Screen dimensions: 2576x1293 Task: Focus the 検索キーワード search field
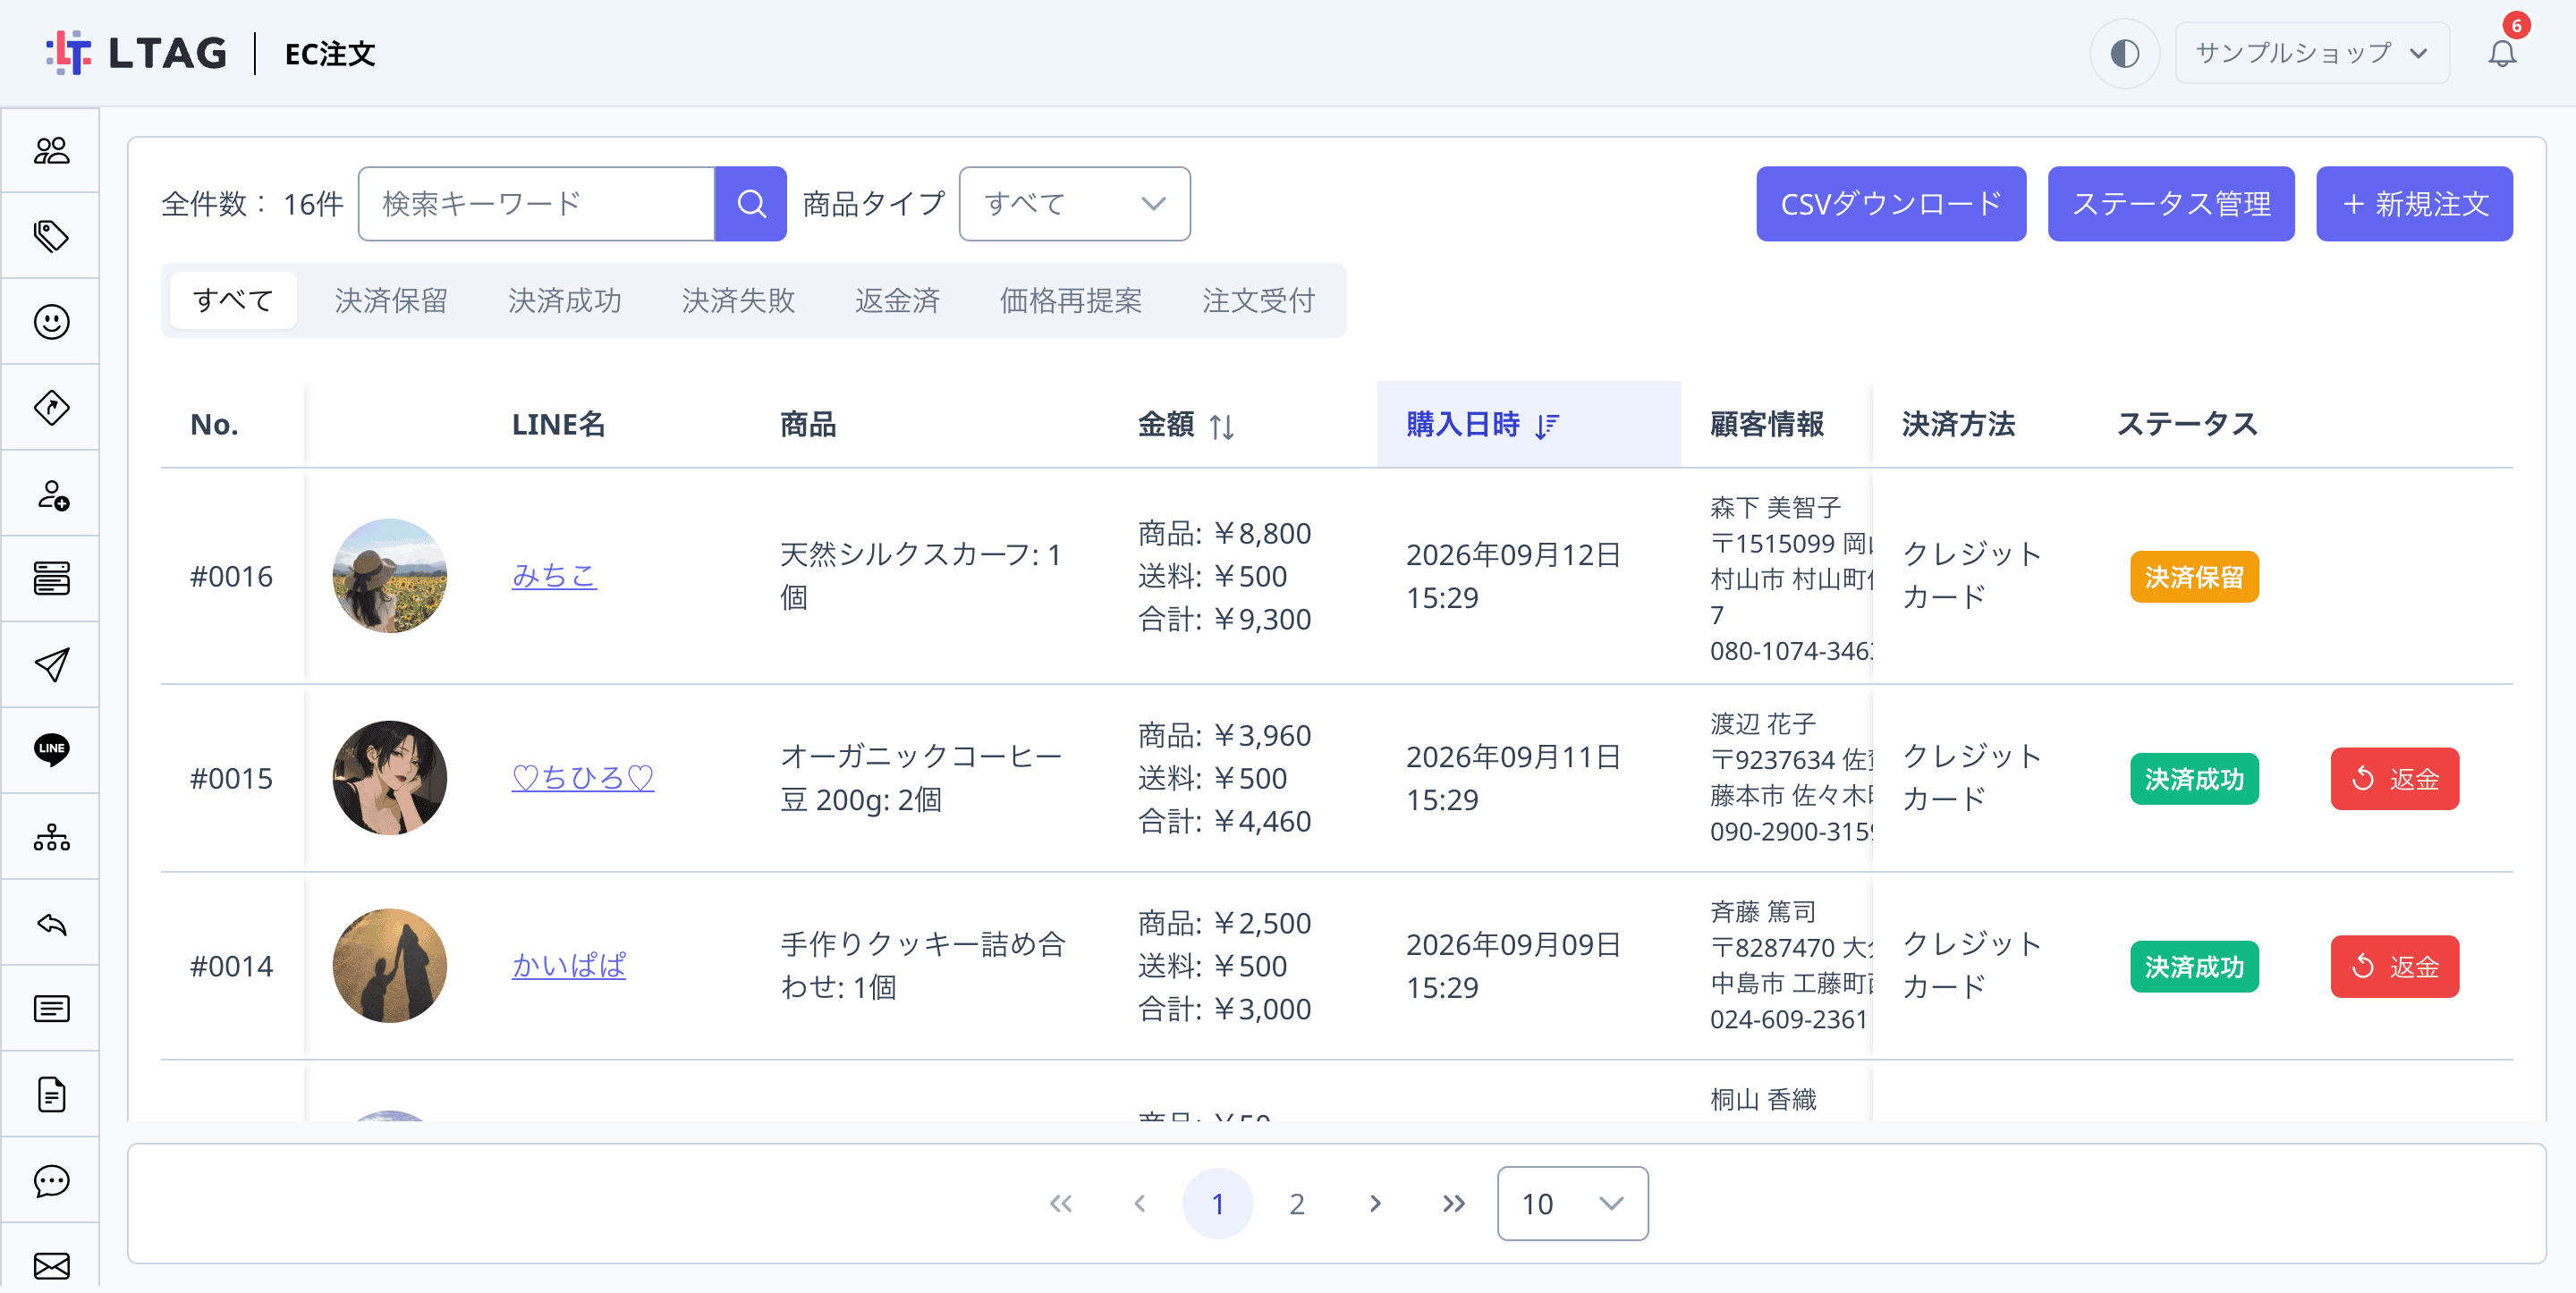[x=537, y=204]
